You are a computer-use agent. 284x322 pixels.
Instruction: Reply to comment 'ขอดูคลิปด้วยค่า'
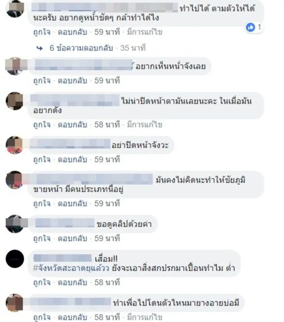point(72,238)
